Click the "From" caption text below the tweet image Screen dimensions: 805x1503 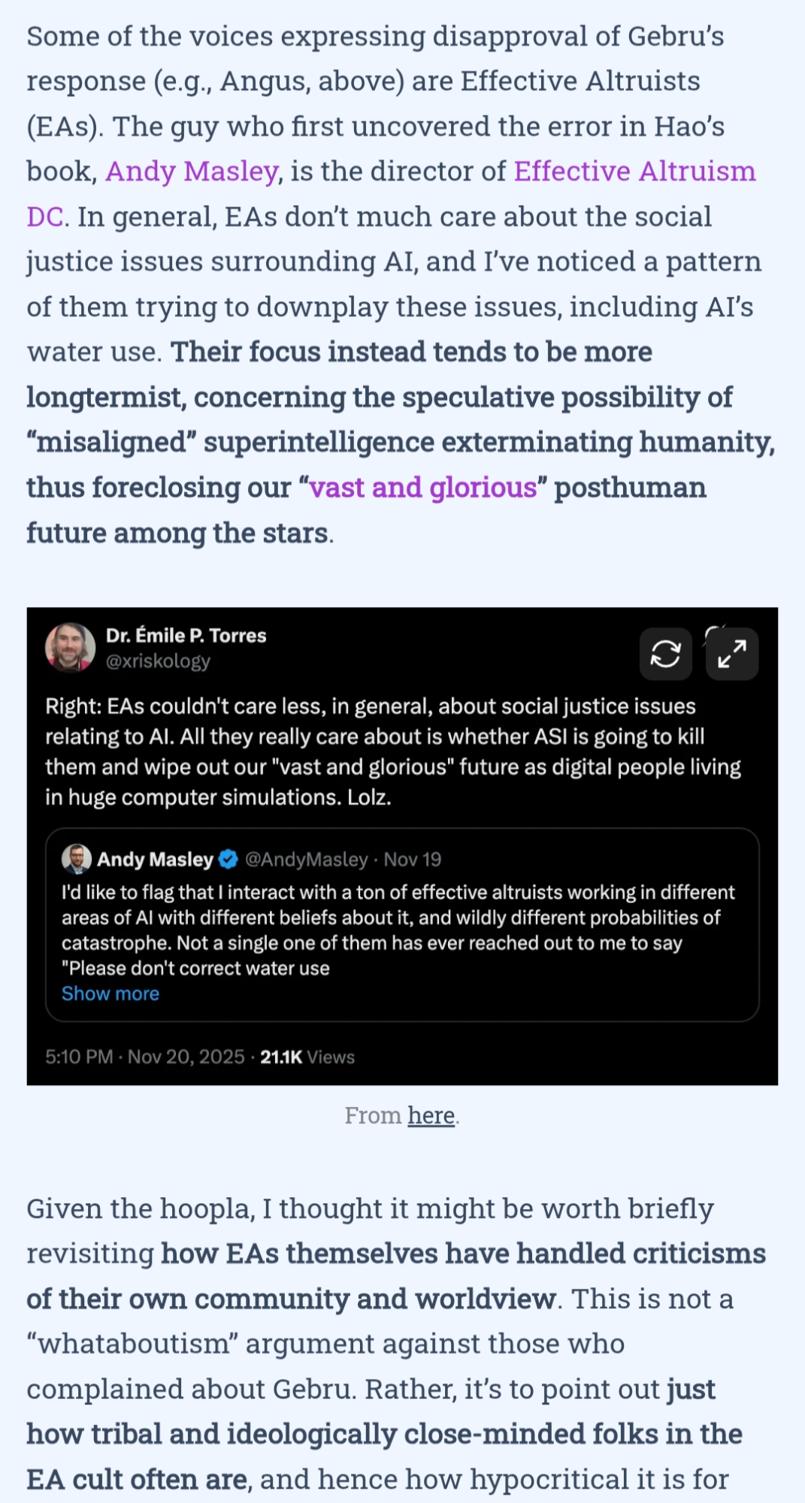(x=373, y=1115)
